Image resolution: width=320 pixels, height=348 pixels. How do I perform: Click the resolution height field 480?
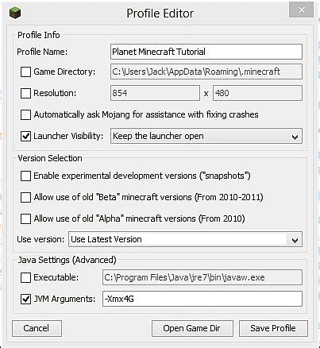(x=257, y=93)
